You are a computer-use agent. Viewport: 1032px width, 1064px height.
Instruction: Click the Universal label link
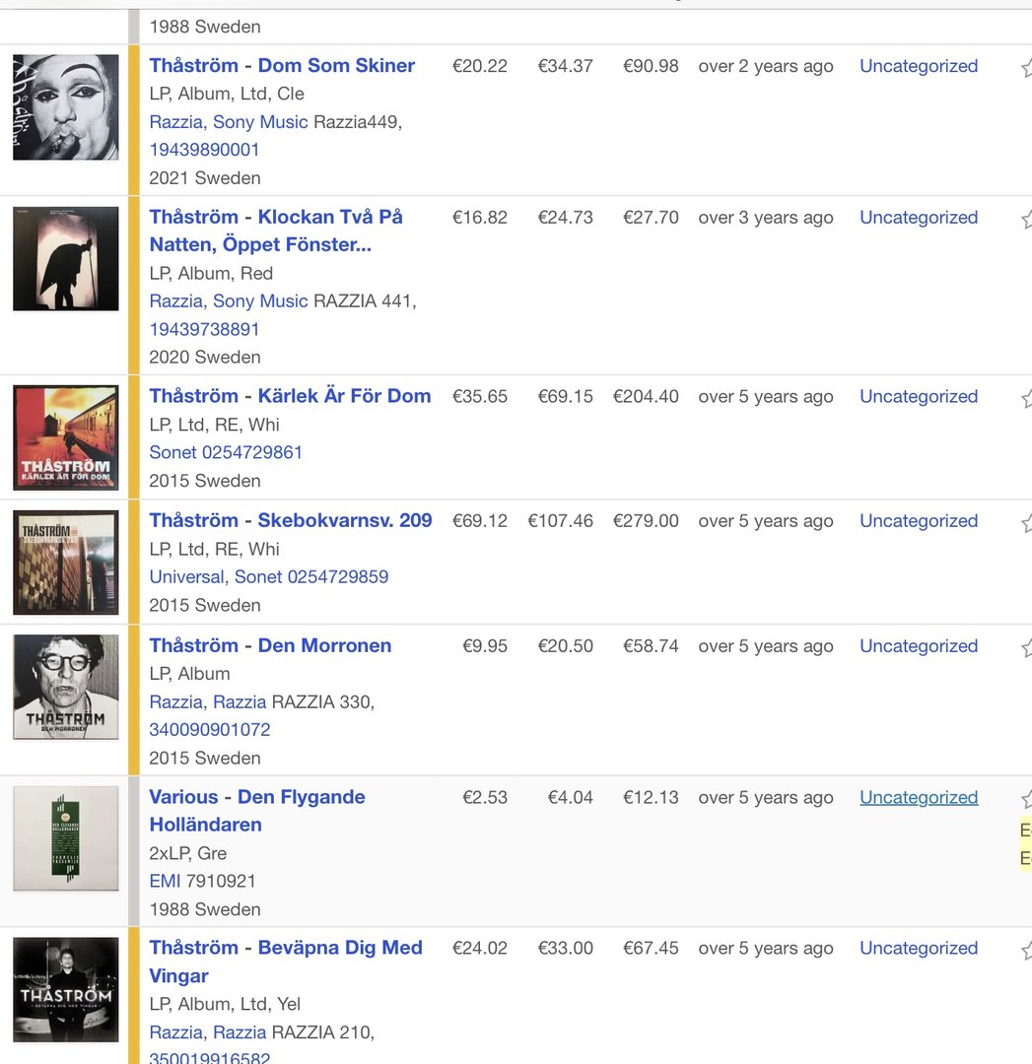[186, 576]
